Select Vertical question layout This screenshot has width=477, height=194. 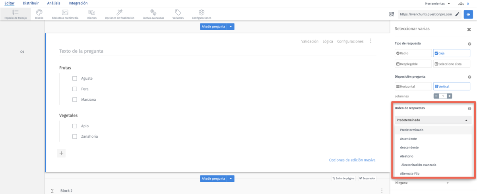pyautogui.click(x=452, y=86)
